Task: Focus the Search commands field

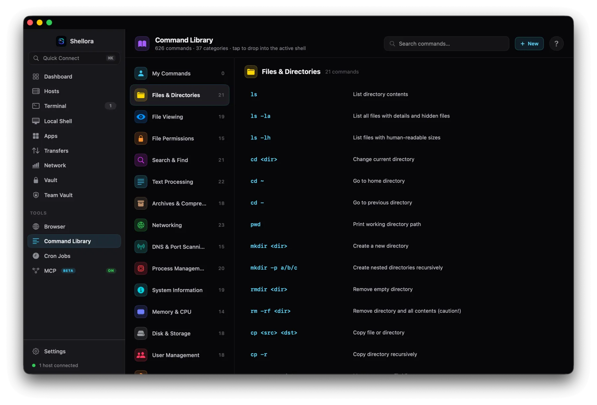Action: (446, 44)
